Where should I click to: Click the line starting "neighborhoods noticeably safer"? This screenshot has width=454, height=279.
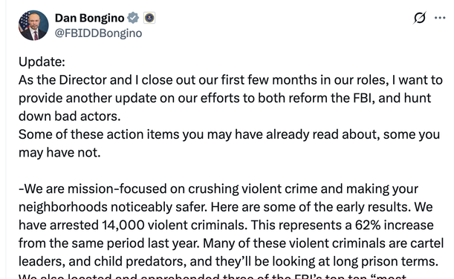coord(226,207)
